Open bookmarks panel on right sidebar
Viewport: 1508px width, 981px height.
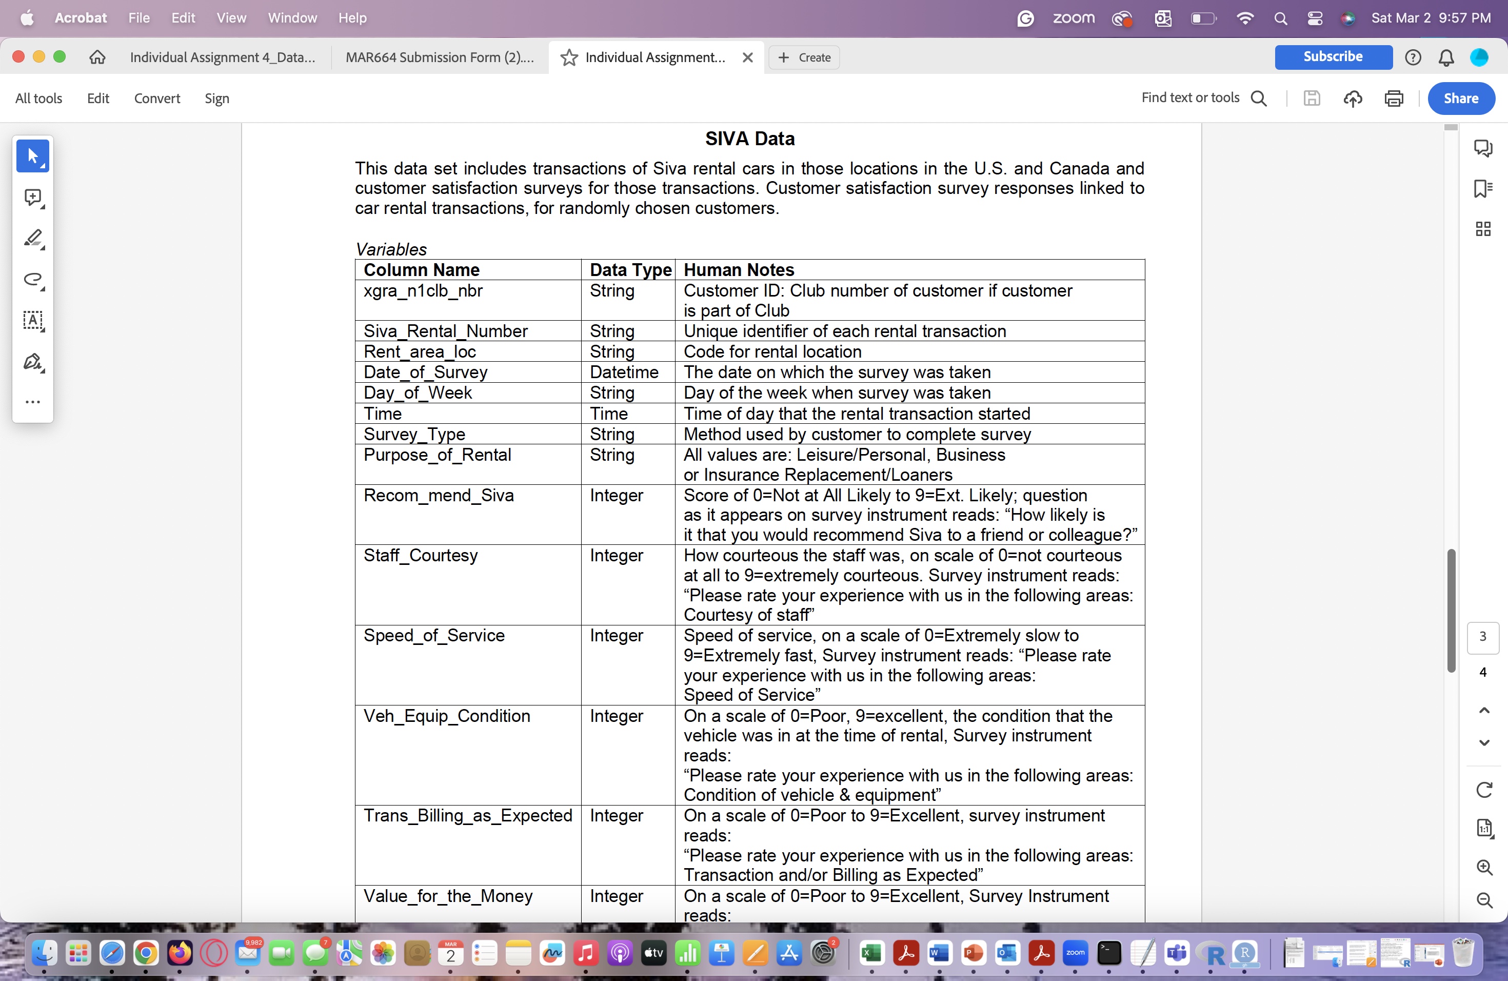coord(1483,188)
